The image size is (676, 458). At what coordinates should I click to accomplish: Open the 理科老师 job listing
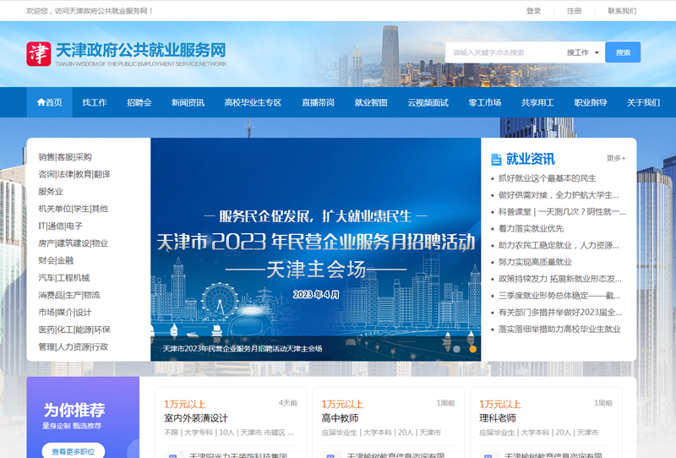(x=498, y=418)
